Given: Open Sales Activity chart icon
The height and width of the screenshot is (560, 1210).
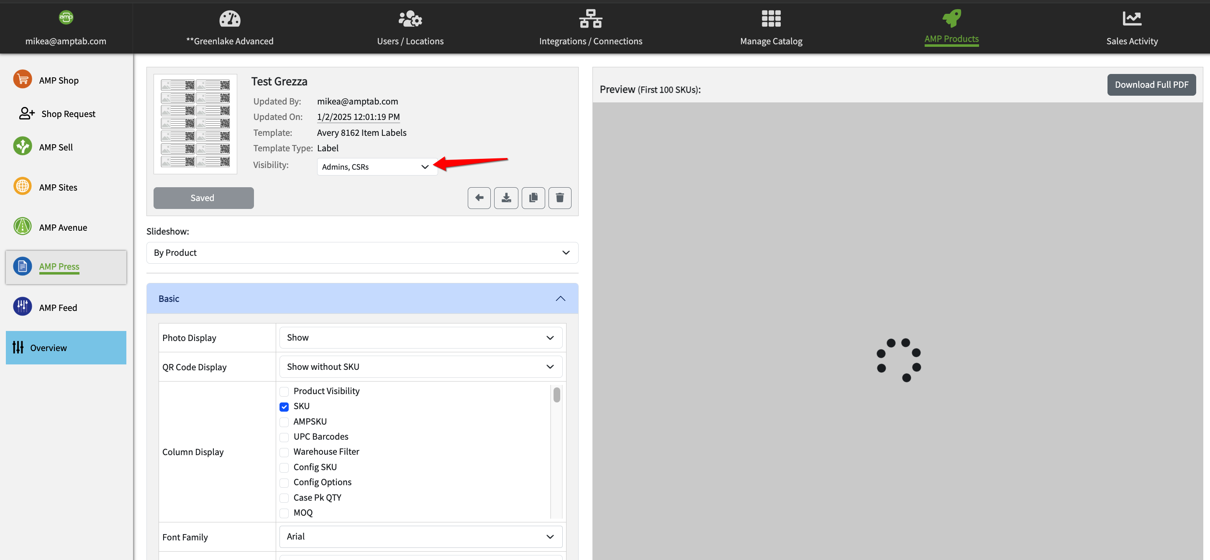Looking at the screenshot, I should tap(1132, 19).
